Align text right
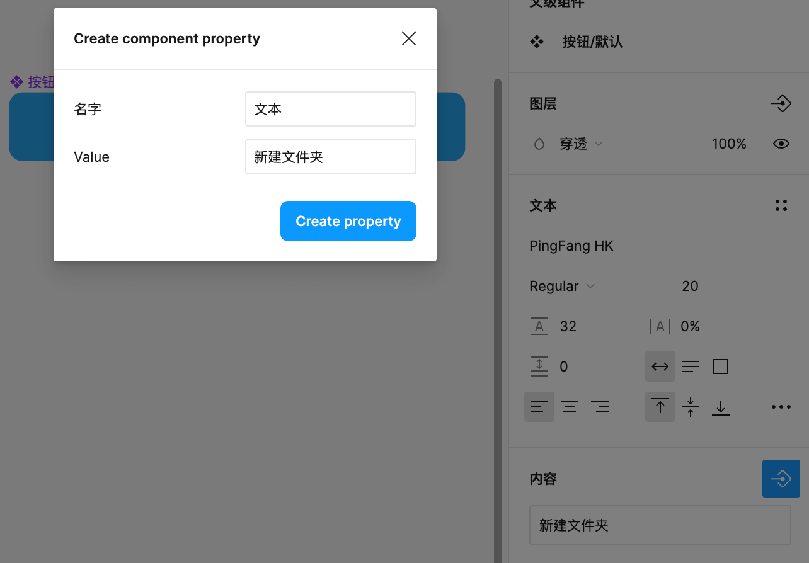This screenshot has height=563, width=809. point(600,407)
